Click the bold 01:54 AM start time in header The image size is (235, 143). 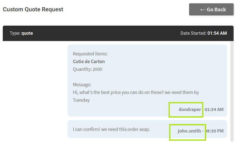pyautogui.click(x=217, y=33)
